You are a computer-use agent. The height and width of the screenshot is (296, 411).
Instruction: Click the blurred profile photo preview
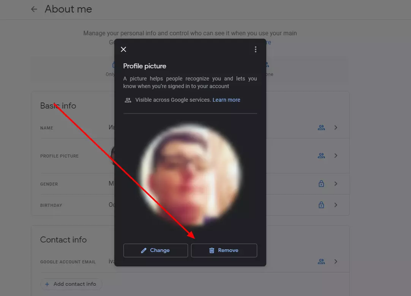(190, 175)
